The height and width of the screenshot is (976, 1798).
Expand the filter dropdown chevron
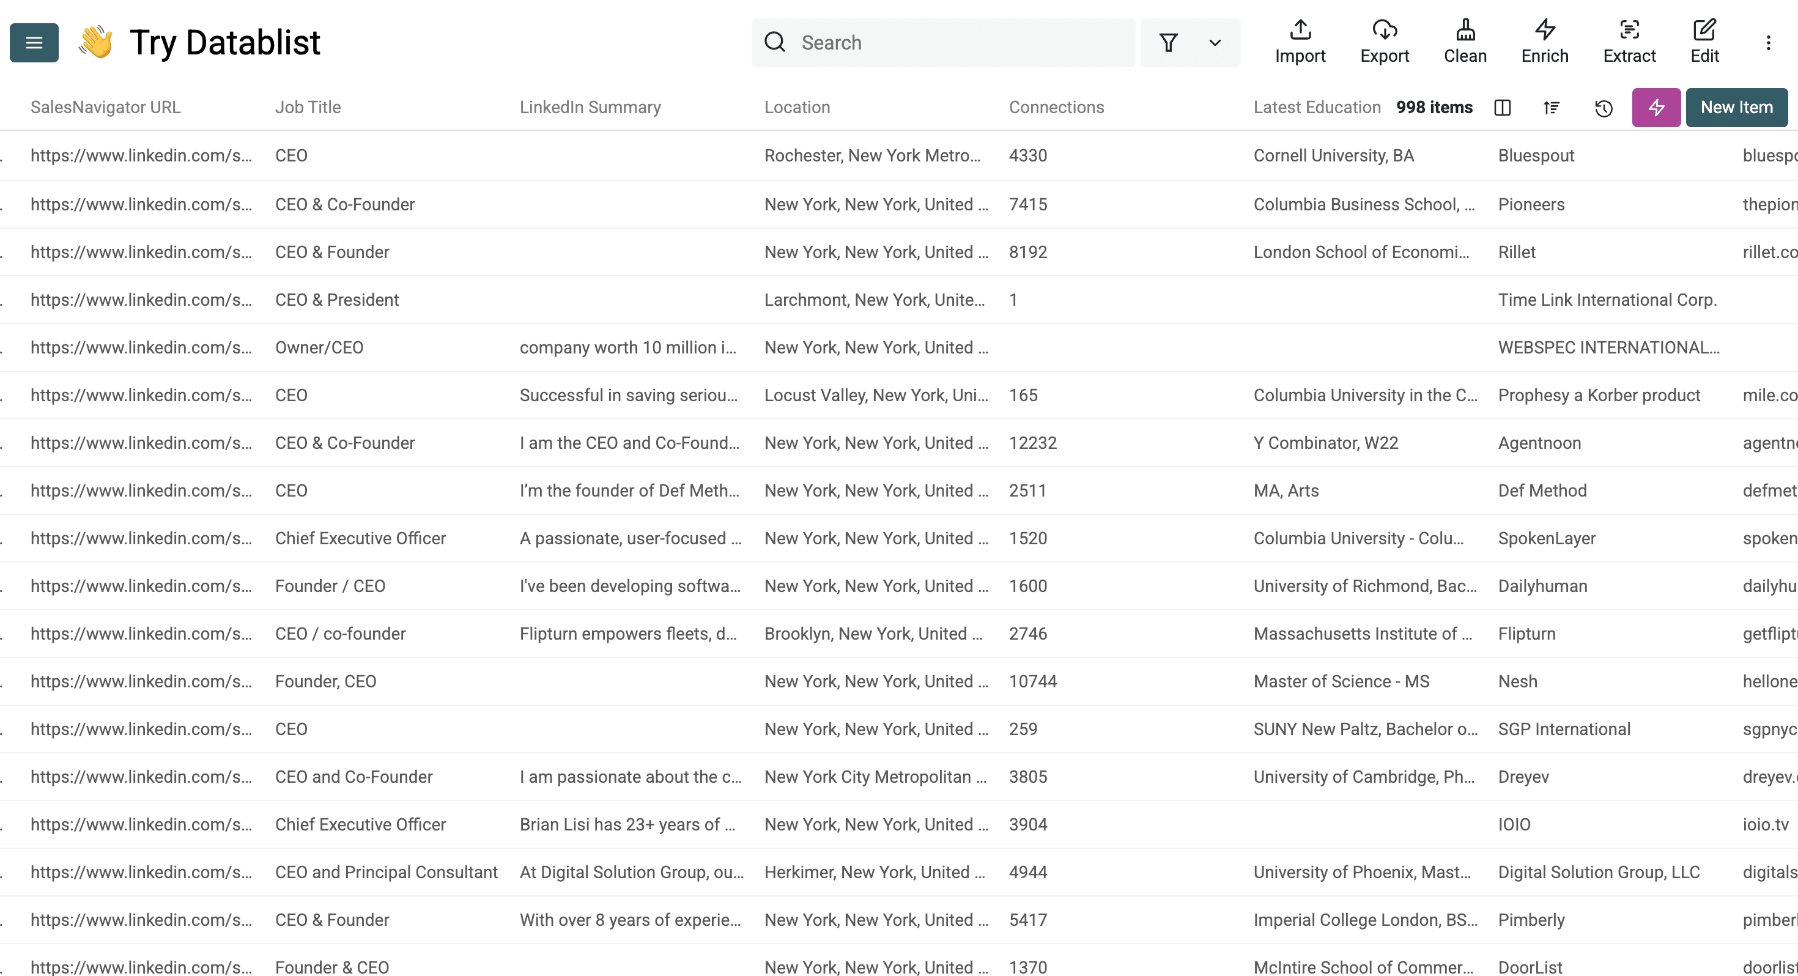[1215, 43]
